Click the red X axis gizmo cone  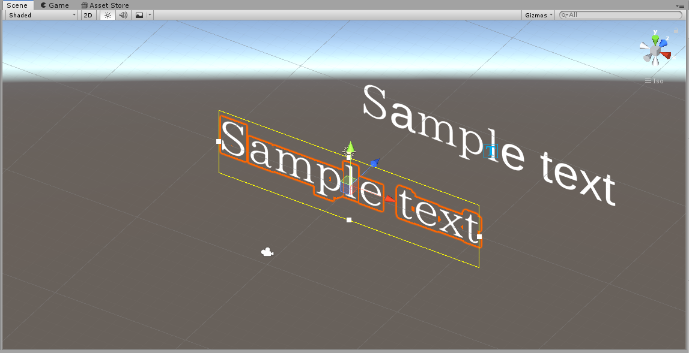tap(666, 55)
